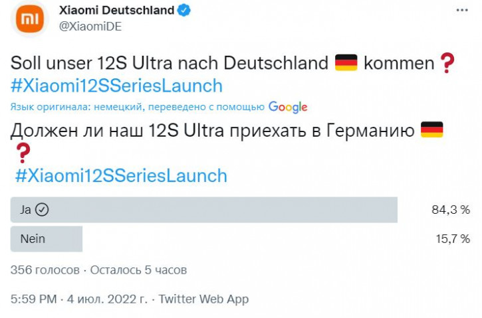Open the 'Twitter Web App' source link
The image size is (482, 318).
point(203,299)
